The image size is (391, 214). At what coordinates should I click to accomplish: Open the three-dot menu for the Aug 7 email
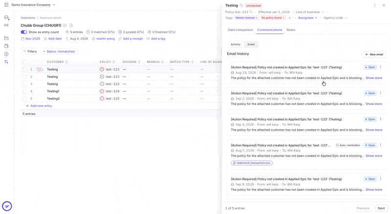coord(381,145)
